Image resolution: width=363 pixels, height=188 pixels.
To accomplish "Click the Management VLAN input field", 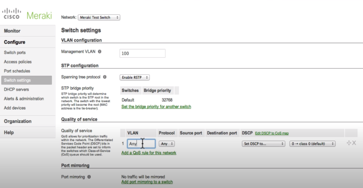I will [x=143, y=53].
